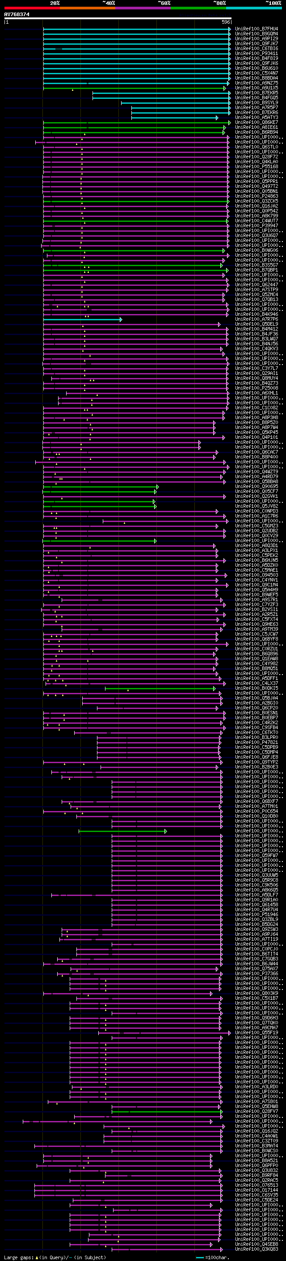The height and width of the screenshot is (1261, 286).
Task: Click the cyan ~100% identity legend segment
Action: [254, 8]
